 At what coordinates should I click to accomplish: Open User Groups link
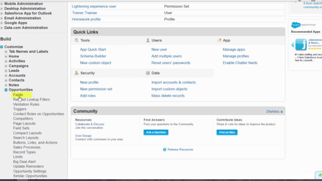click(x=83, y=136)
